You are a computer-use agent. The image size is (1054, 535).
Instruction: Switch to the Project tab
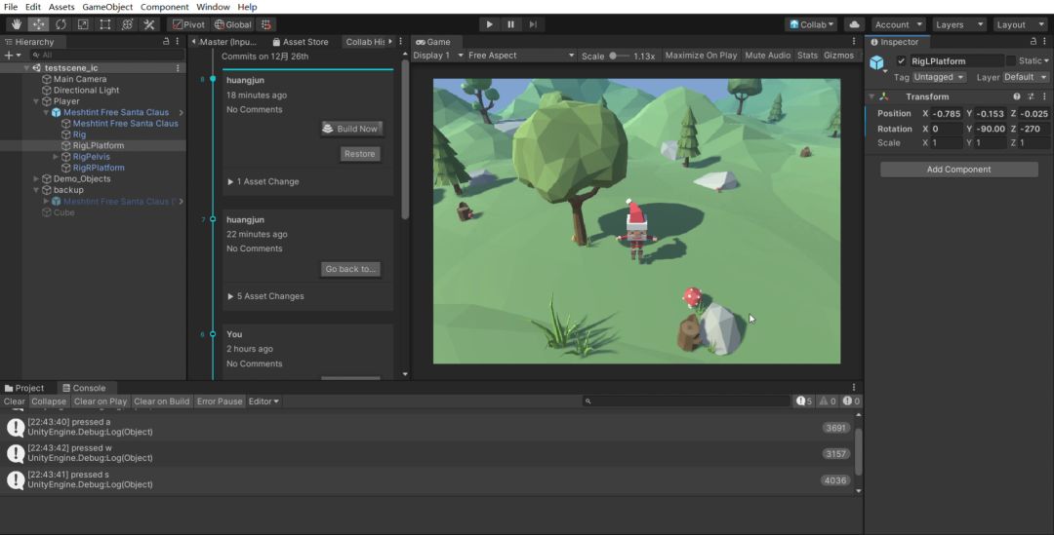[x=25, y=388]
